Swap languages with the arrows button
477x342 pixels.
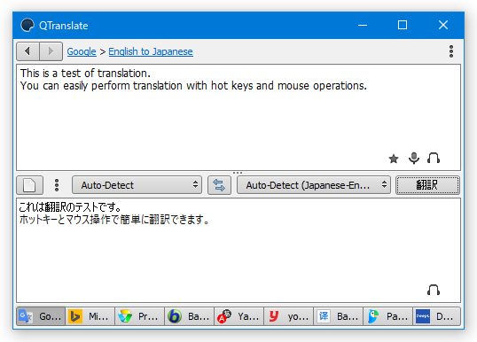point(219,185)
